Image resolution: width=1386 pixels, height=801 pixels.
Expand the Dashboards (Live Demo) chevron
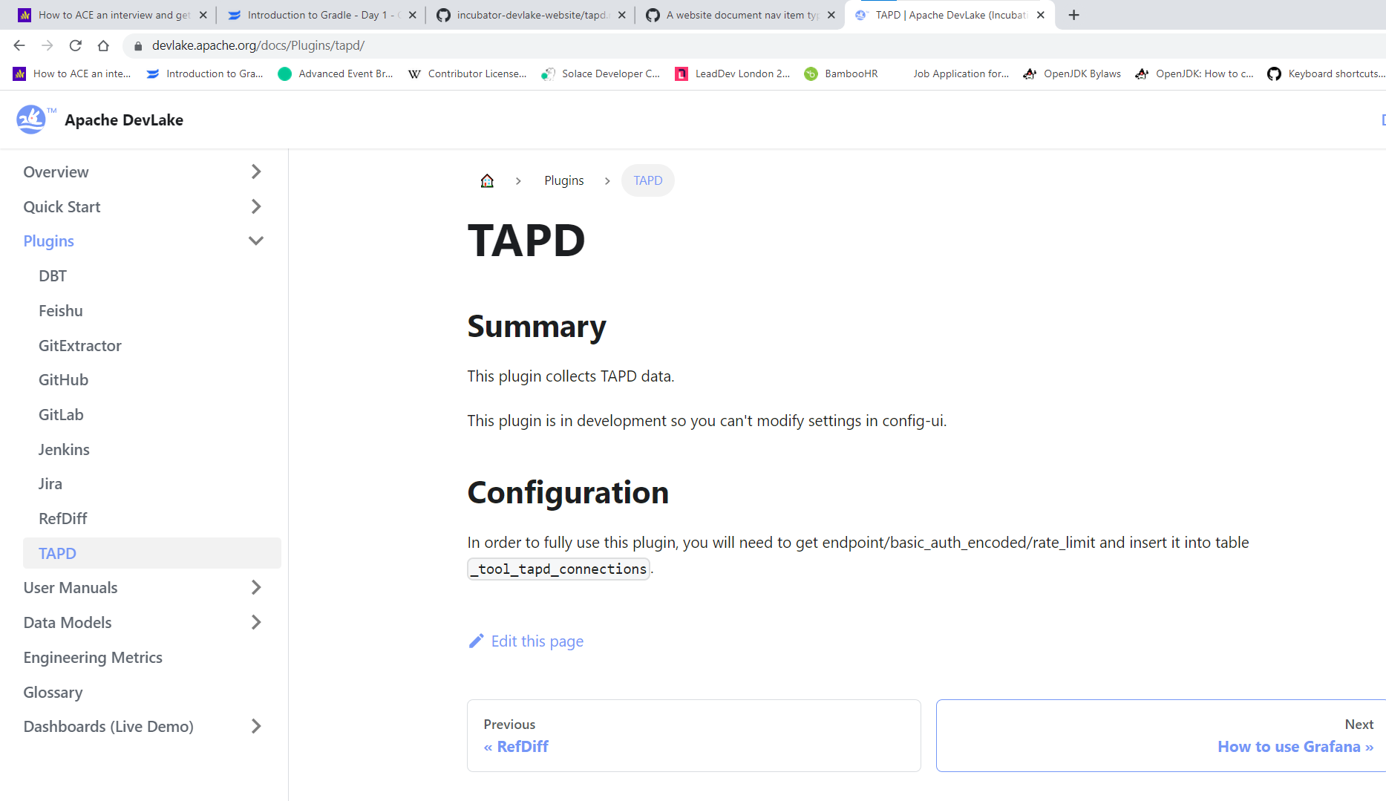[256, 726]
